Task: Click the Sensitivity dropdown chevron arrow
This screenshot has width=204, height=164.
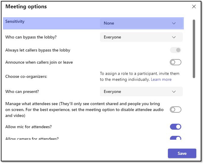Action: coord(174,23)
